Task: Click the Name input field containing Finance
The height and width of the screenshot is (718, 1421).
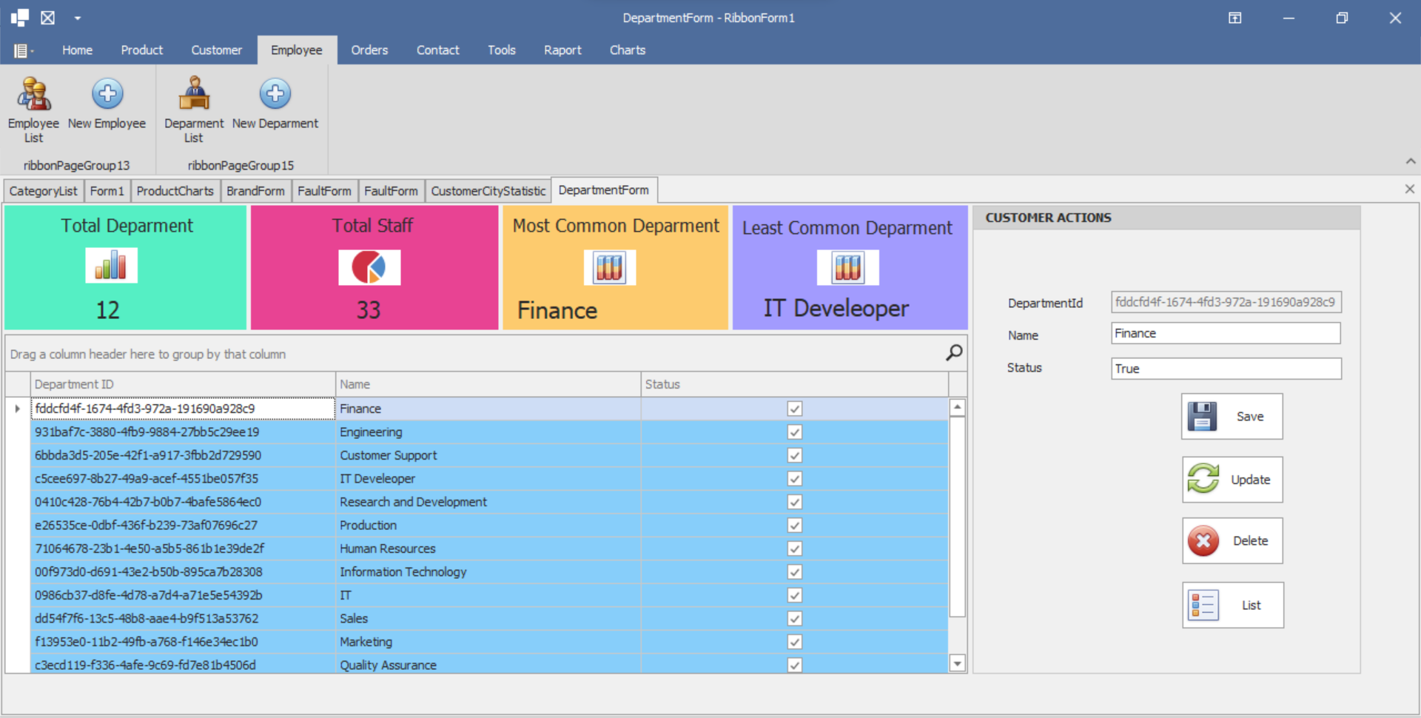Action: [1225, 334]
